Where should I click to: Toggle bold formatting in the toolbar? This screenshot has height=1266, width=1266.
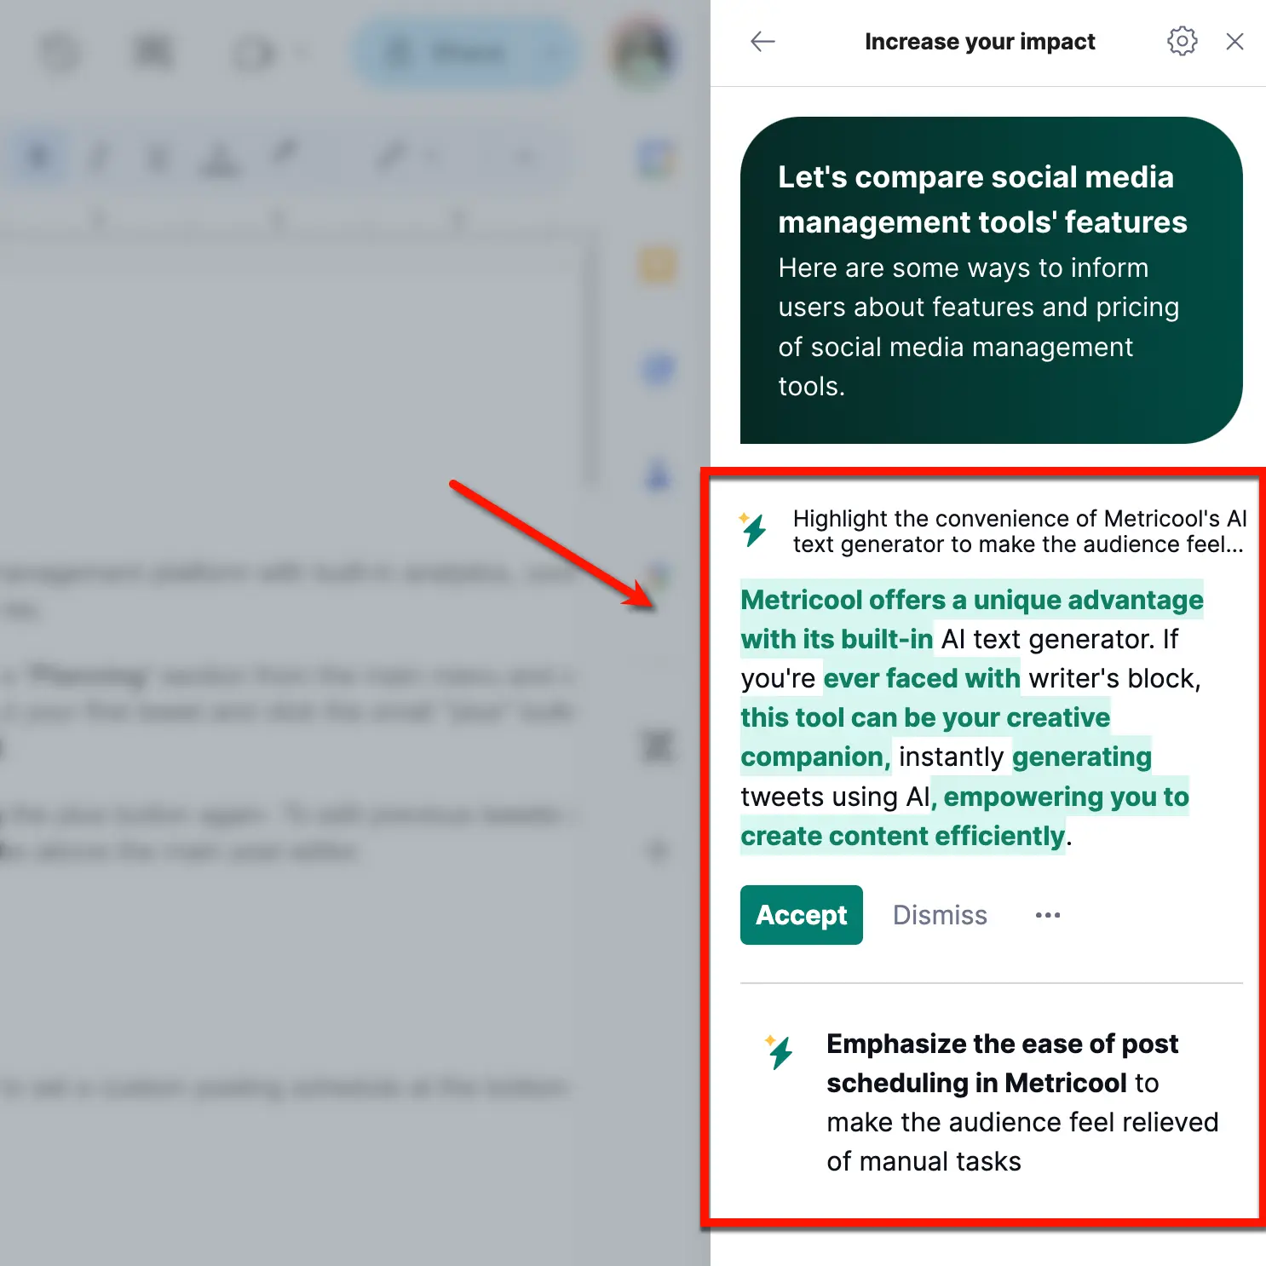[x=38, y=157]
